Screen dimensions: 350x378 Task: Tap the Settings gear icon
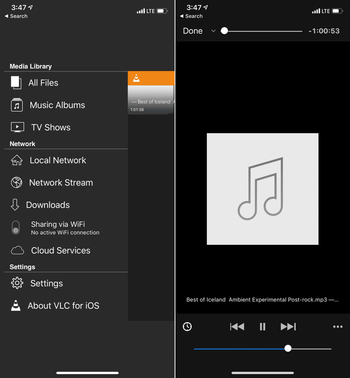pos(17,283)
